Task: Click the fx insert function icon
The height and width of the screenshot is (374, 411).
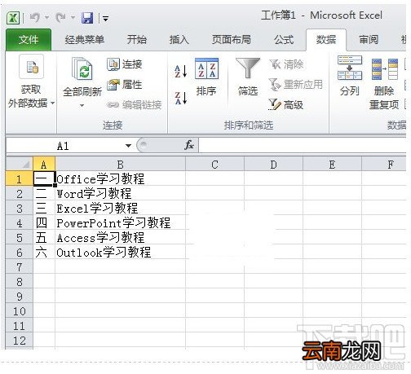Action: (x=189, y=145)
